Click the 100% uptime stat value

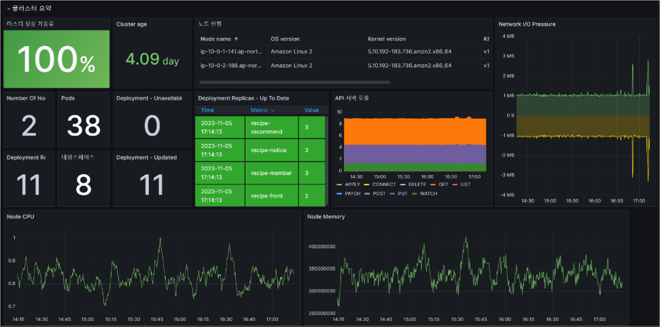click(x=56, y=59)
